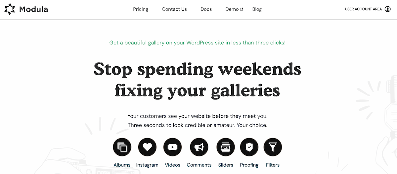
Task: Open the Pricing menu item
Action: (x=141, y=9)
